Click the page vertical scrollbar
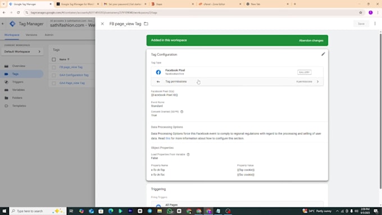Screen dimensions: 382x215 pyautogui.click(x=380, y=111)
